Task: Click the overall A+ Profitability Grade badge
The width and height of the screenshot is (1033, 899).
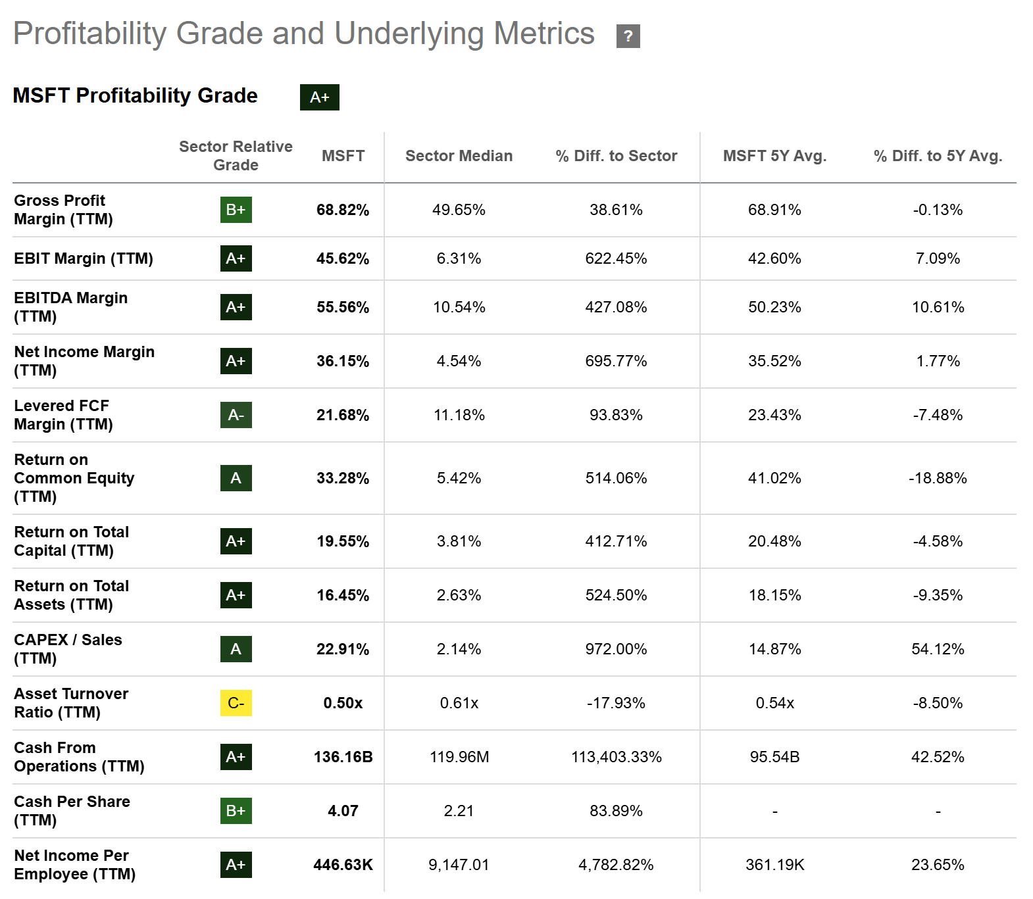Action: click(319, 97)
